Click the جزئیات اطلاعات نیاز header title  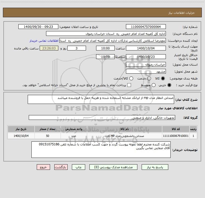pos(182,13)
